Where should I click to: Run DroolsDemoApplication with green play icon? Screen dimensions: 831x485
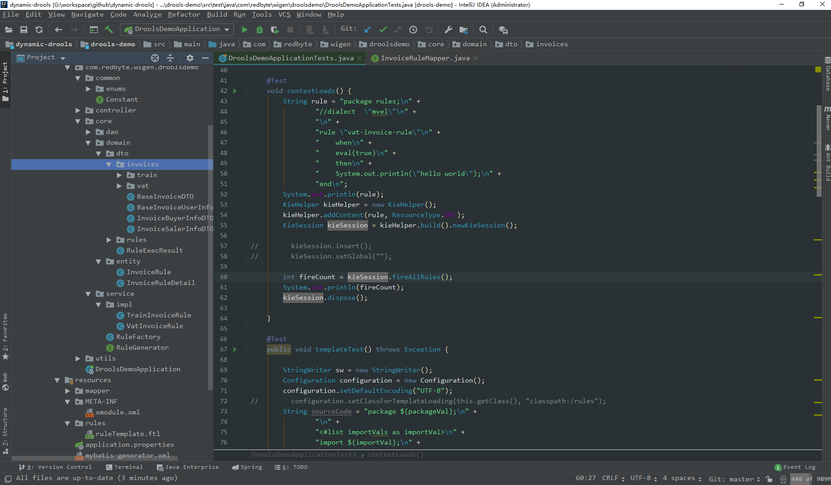[x=244, y=30]
